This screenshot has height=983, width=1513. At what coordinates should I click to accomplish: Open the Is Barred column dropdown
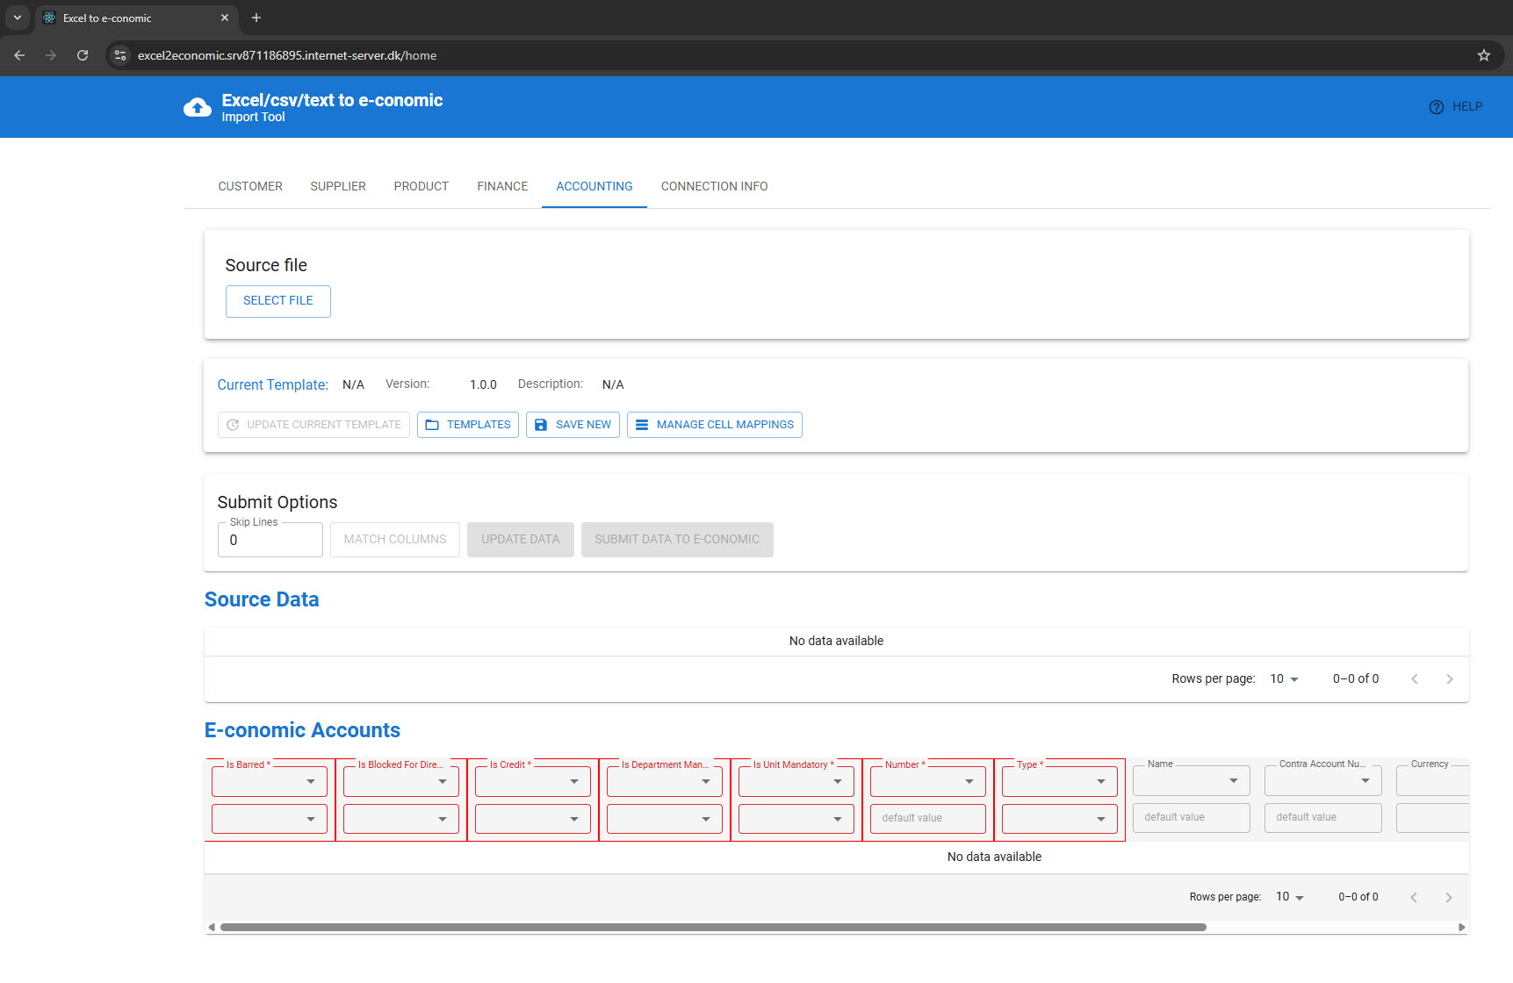click(x=270, y=781)
